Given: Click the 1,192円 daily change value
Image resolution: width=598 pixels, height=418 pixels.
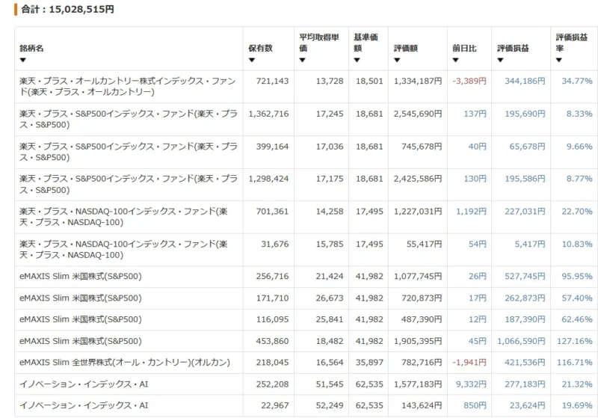Looking at the screenshot, I should (472, 212).
